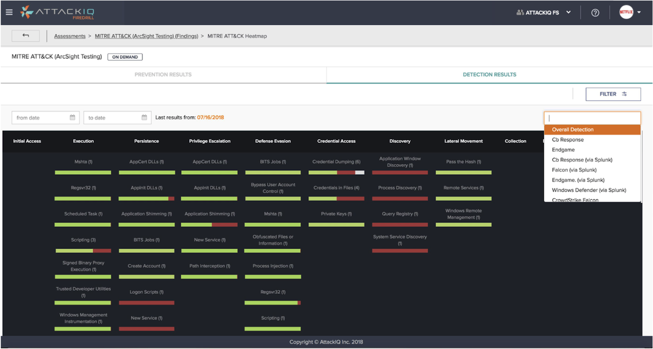Go to Assessments breadcrumb link
653x349 pixels.
click(x=70, y=36)
